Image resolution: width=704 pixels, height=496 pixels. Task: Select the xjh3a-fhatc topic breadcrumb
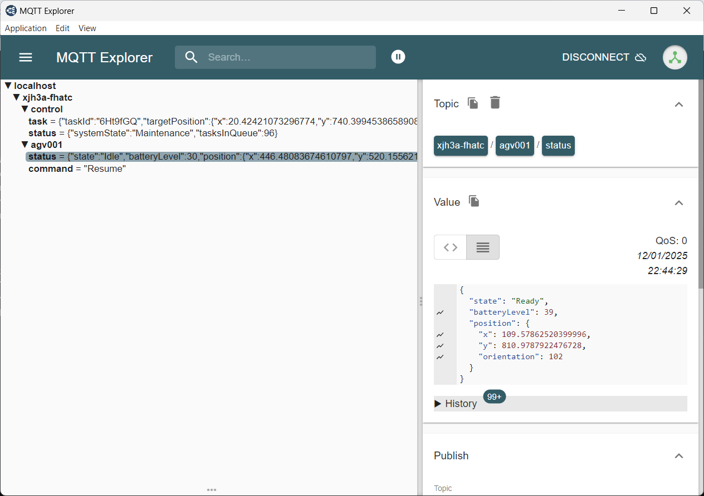461,146
